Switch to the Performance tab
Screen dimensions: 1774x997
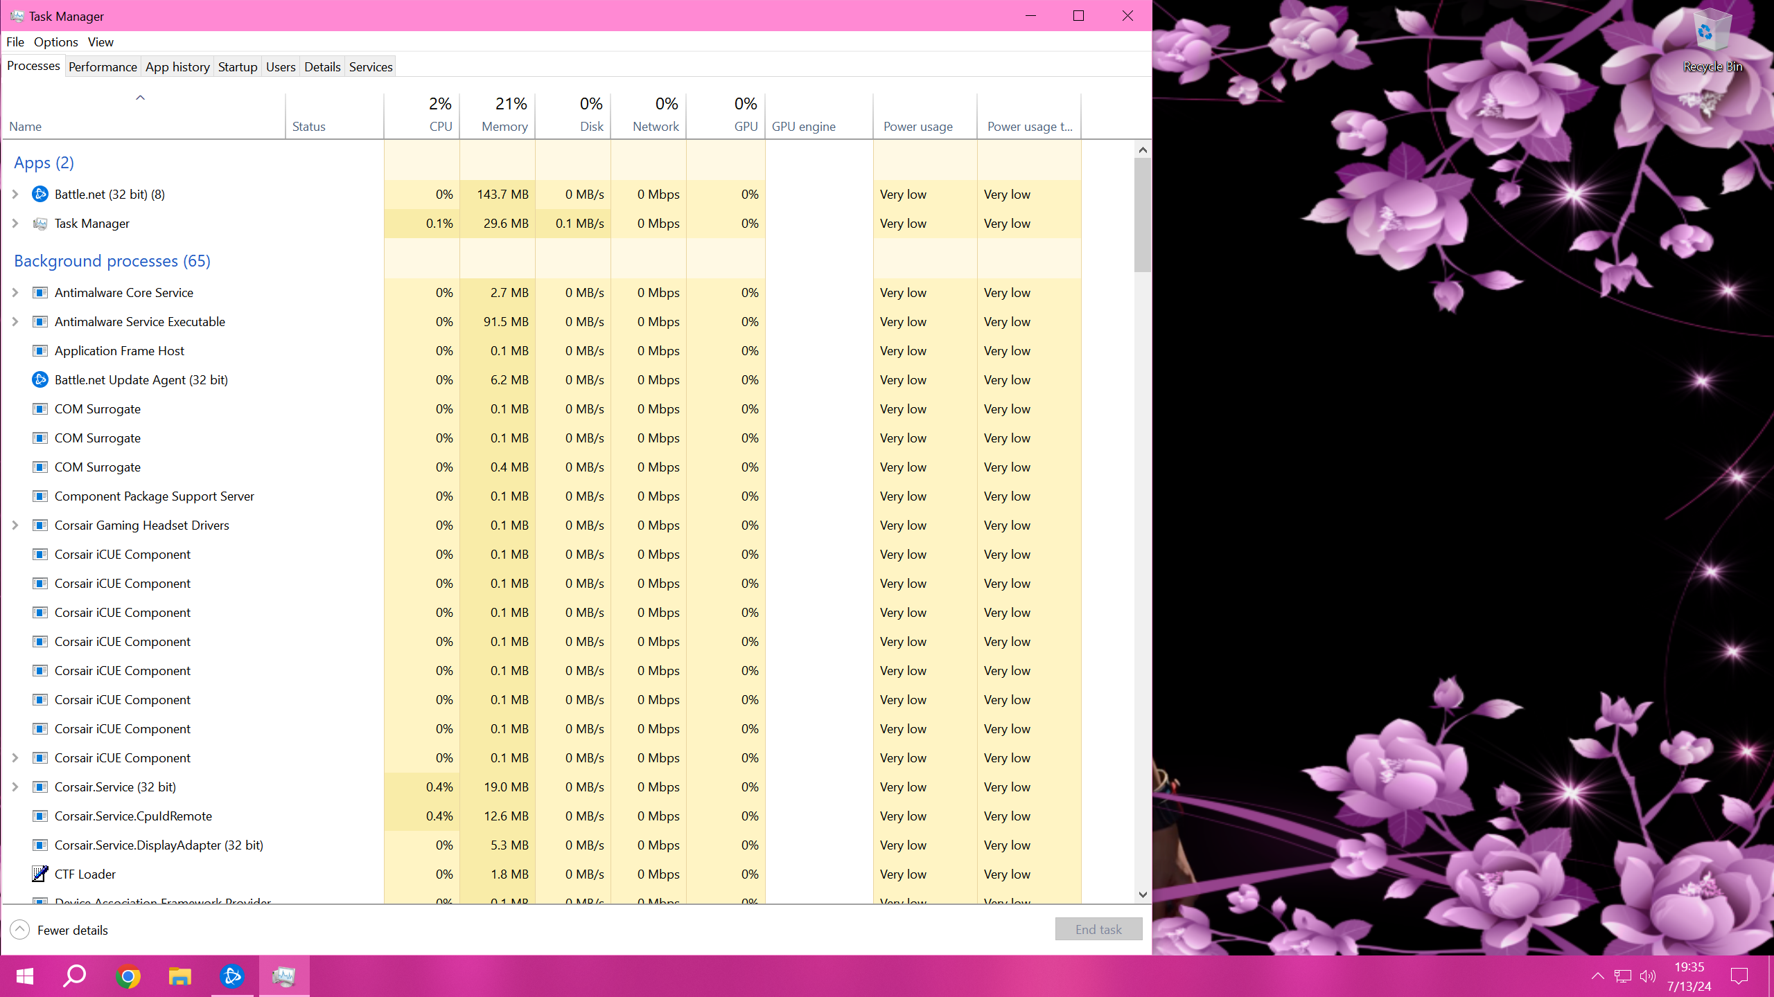coord(103,66)
